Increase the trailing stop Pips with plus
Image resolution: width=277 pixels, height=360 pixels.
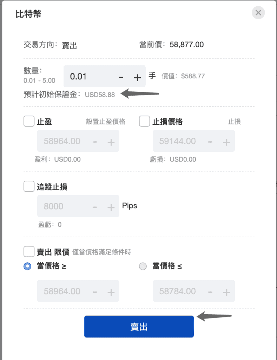click(x=111, y=207)
